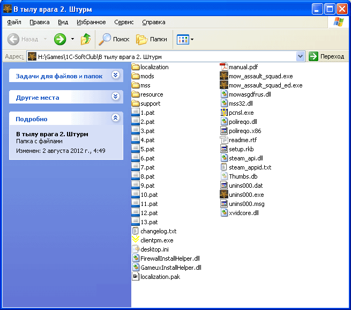This screenshot has width=351, height=310.
Task: Select the steam_appid.txt file icon
Action: click(x=224, y=167)
